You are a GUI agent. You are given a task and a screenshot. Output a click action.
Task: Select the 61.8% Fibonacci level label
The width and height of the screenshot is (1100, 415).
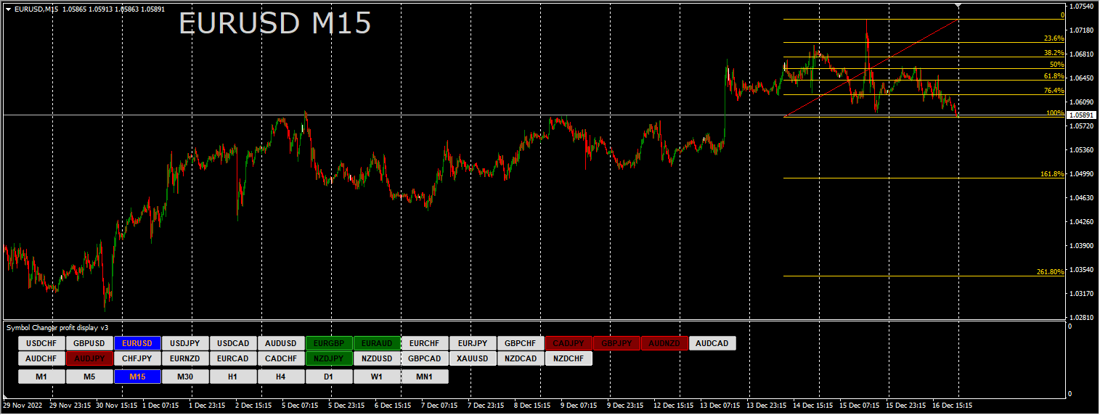[1054, 76]
